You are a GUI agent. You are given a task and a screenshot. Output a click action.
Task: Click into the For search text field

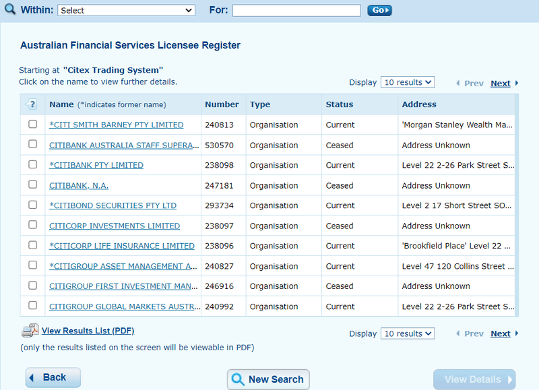pyautogui.click(x=296, y=10)
